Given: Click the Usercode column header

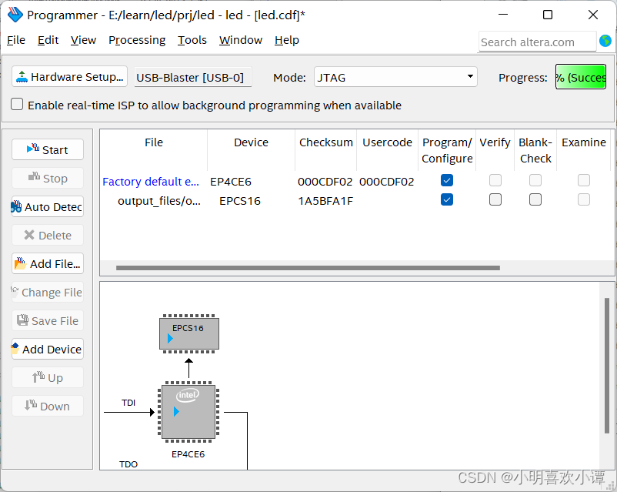Looking at the screenshot, I should point(387,142).
